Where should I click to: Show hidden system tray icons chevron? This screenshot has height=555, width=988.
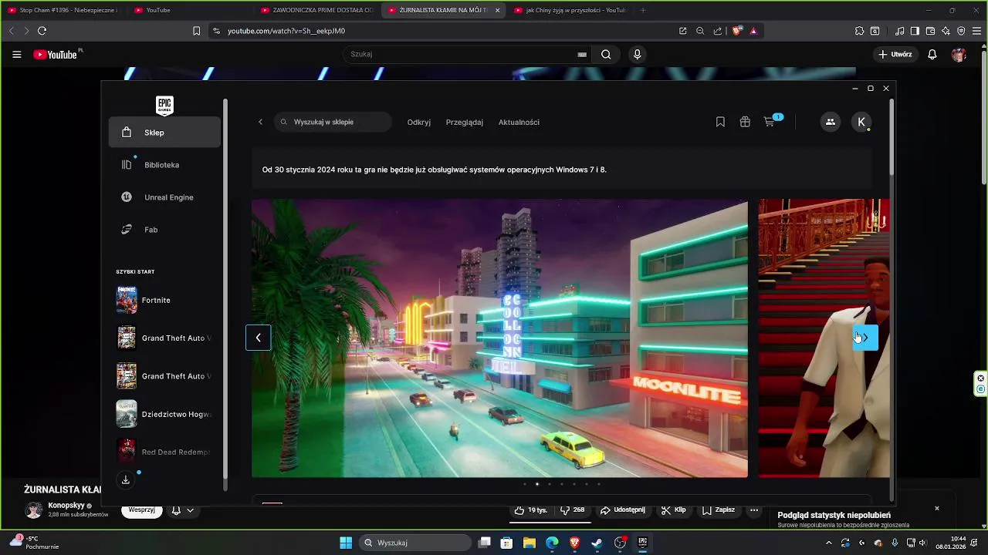(829, 543)
